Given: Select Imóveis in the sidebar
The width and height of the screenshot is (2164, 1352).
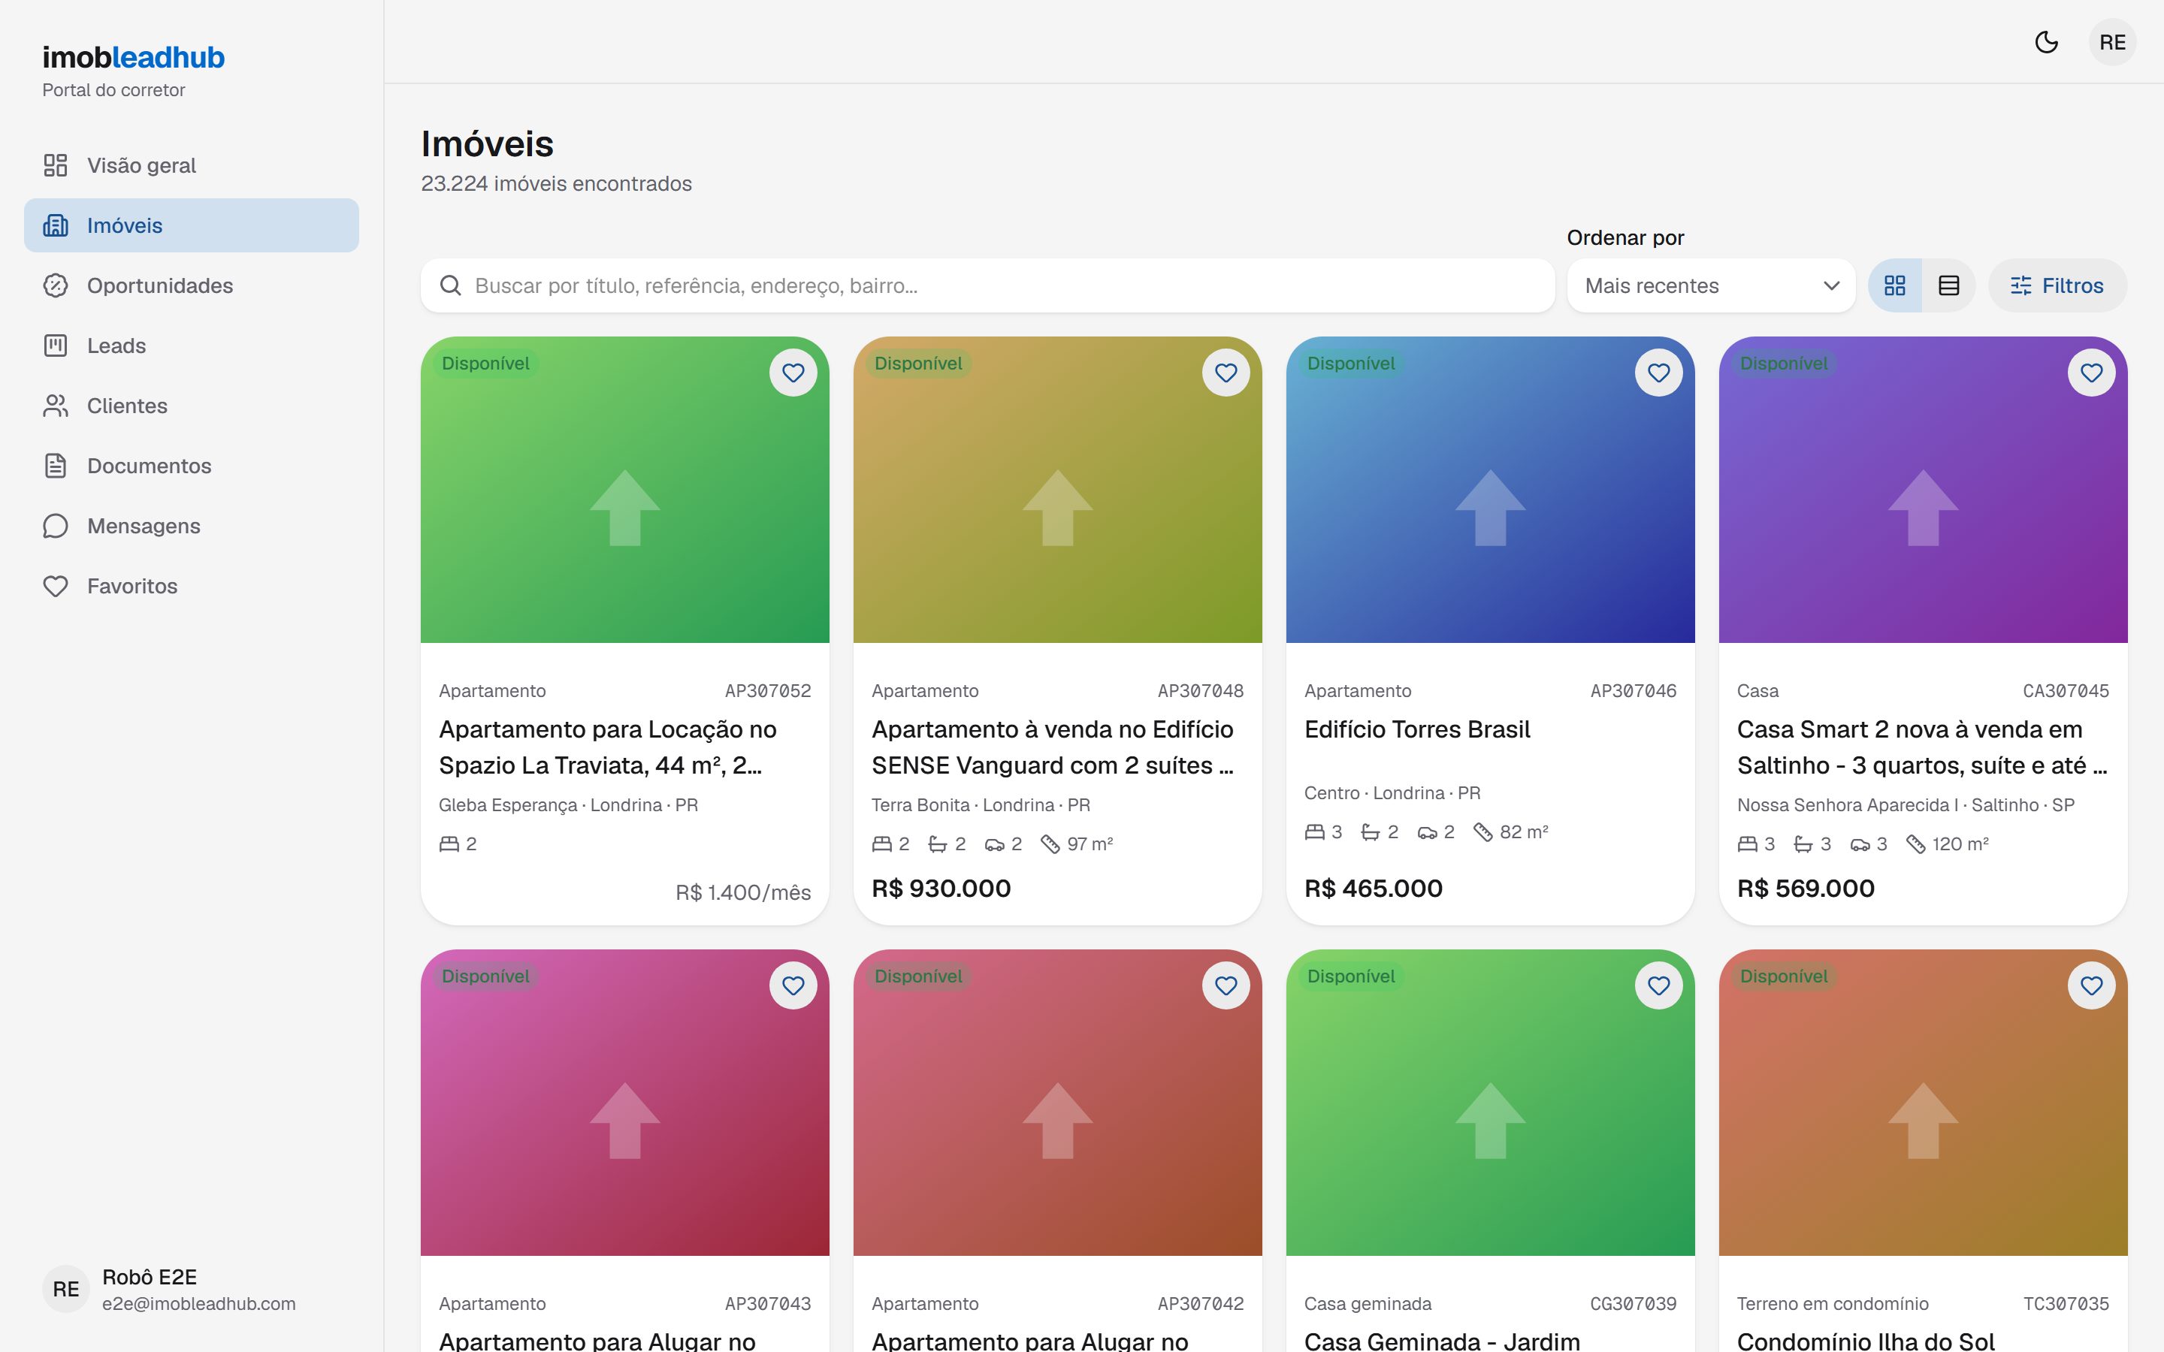Looking at the screenshot, I should [192, 225].
